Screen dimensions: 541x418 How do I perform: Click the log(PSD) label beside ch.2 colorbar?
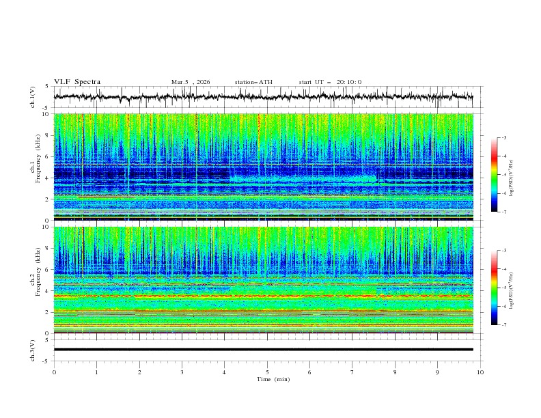[511, 291]
